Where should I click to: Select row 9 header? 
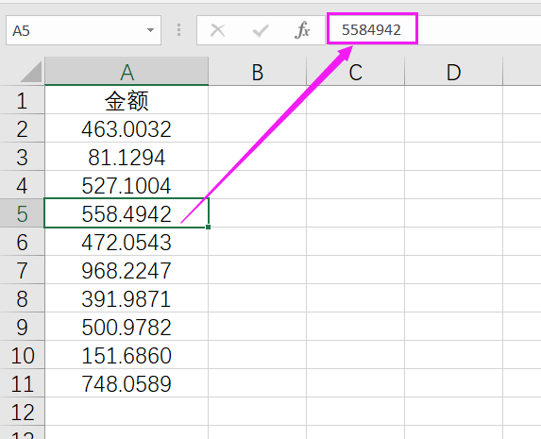(22, 327)
